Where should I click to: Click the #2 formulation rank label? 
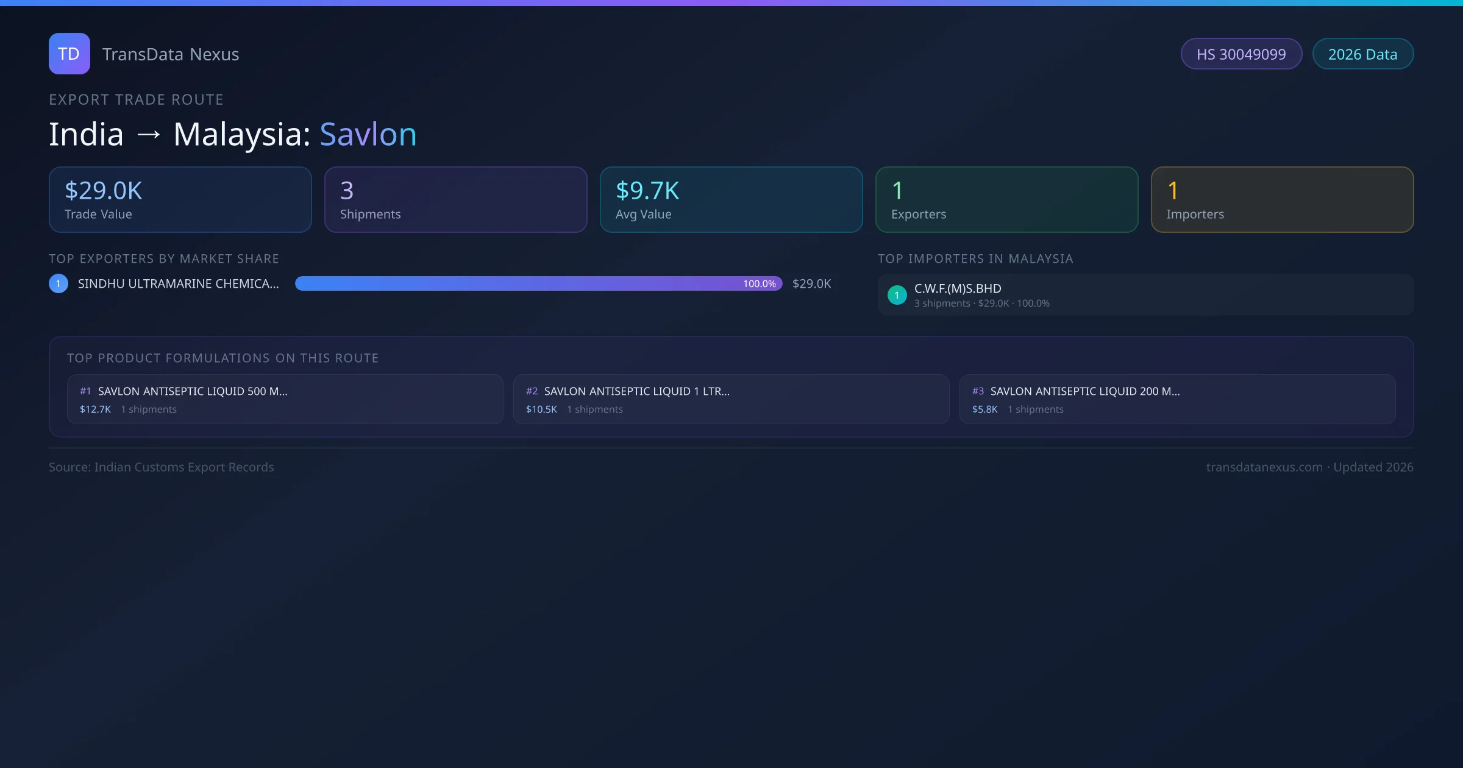[532, 391]
